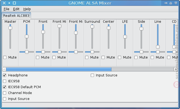The width and height of the screenshot is (180, 109).
Task: Mute the Master channel
Action: tap(5, 57)
